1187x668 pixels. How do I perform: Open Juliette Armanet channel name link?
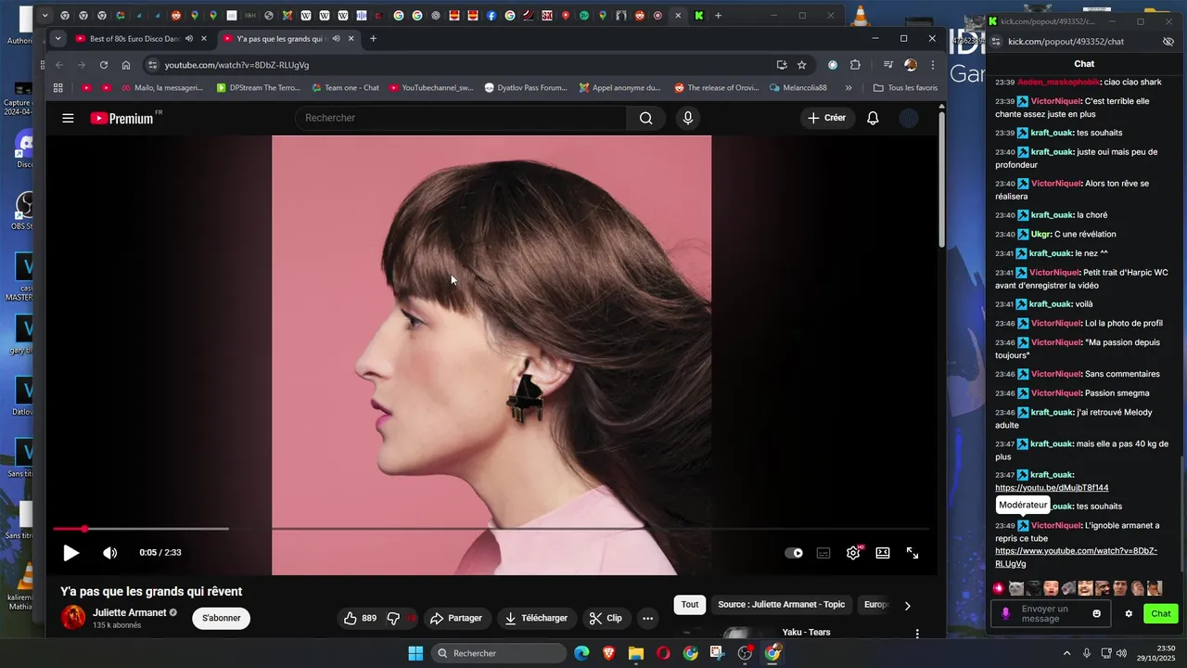click(x=129, y=613)
